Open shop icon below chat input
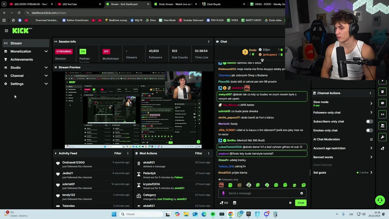Screen dimensions: 389x219 [x=234, y=203]
